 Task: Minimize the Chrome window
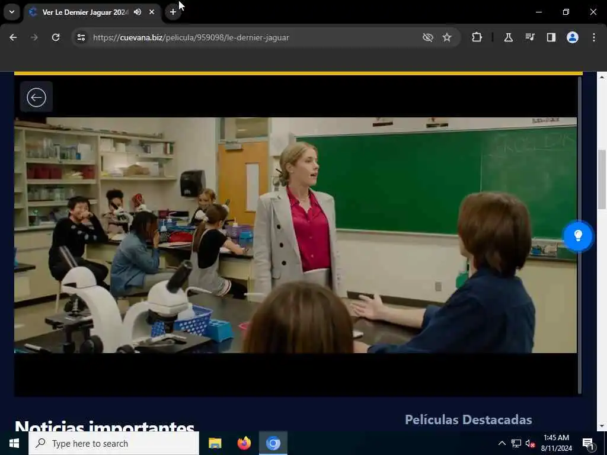point(538,12)
